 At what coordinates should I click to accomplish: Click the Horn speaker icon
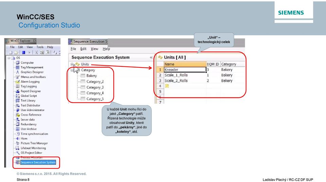18,138
